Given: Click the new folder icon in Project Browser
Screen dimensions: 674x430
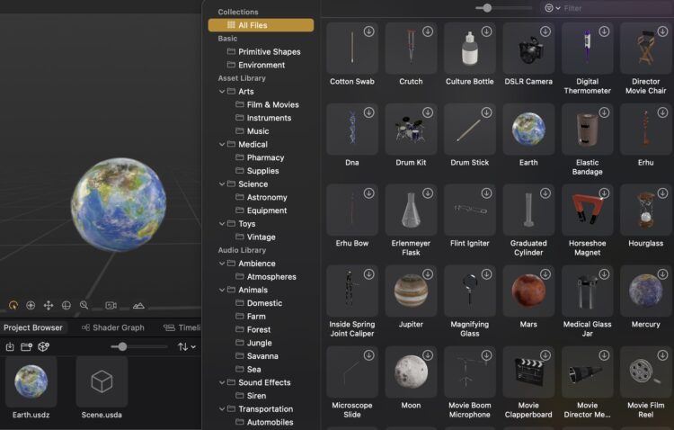Looking at the screenshot, I should point(26,346).
